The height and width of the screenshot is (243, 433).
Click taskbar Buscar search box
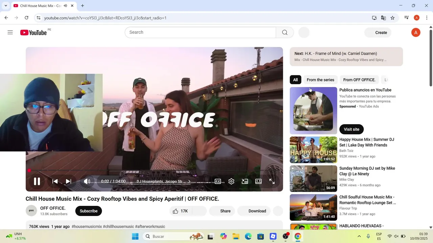[174, 236]
